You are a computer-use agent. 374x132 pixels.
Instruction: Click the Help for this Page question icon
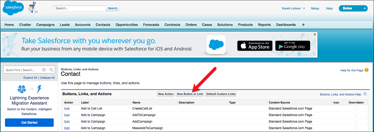click(x=366, y=70)
